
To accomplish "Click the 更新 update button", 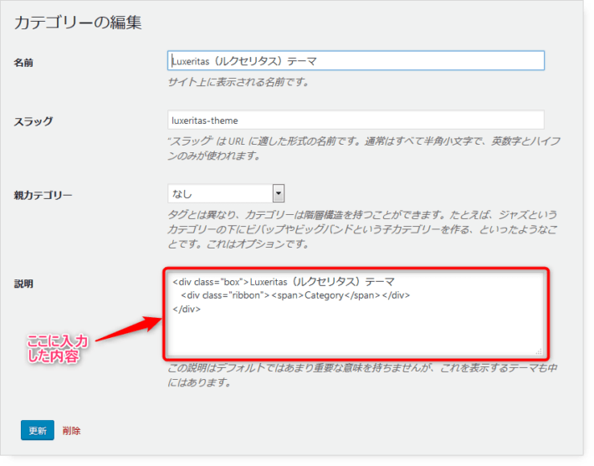I will [x=38, y=430].
